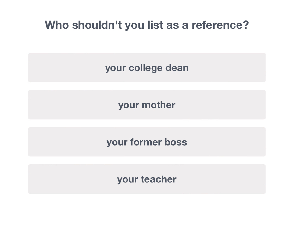Screen dimensions: 291x228
Task: Click the question heading text
Action: click(x=147, y=25)
